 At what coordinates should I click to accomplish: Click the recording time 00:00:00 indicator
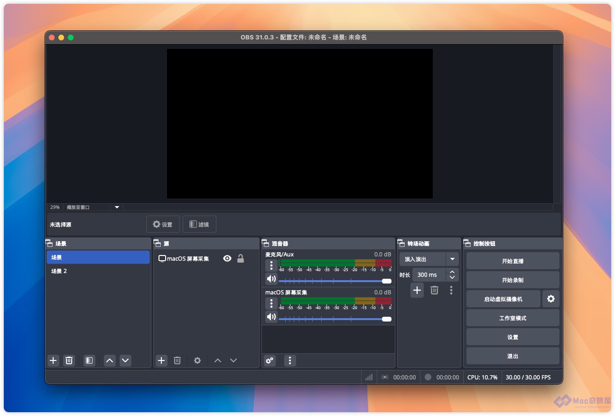coord(447,377)
